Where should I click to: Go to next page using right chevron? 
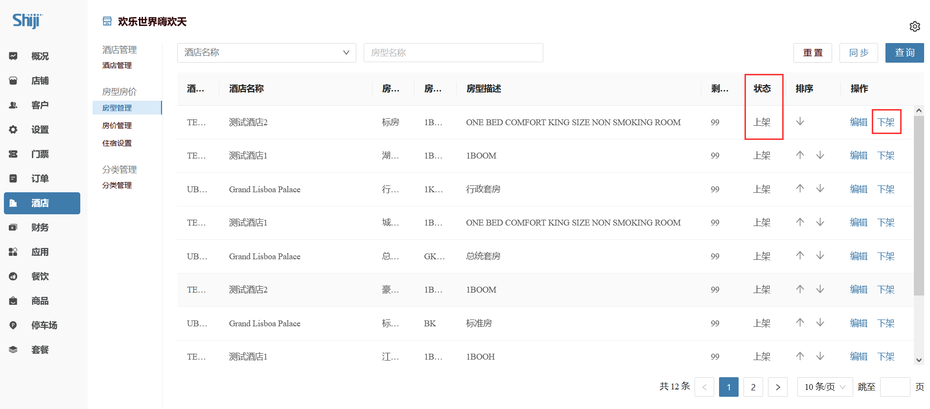(x=777, y=387)
